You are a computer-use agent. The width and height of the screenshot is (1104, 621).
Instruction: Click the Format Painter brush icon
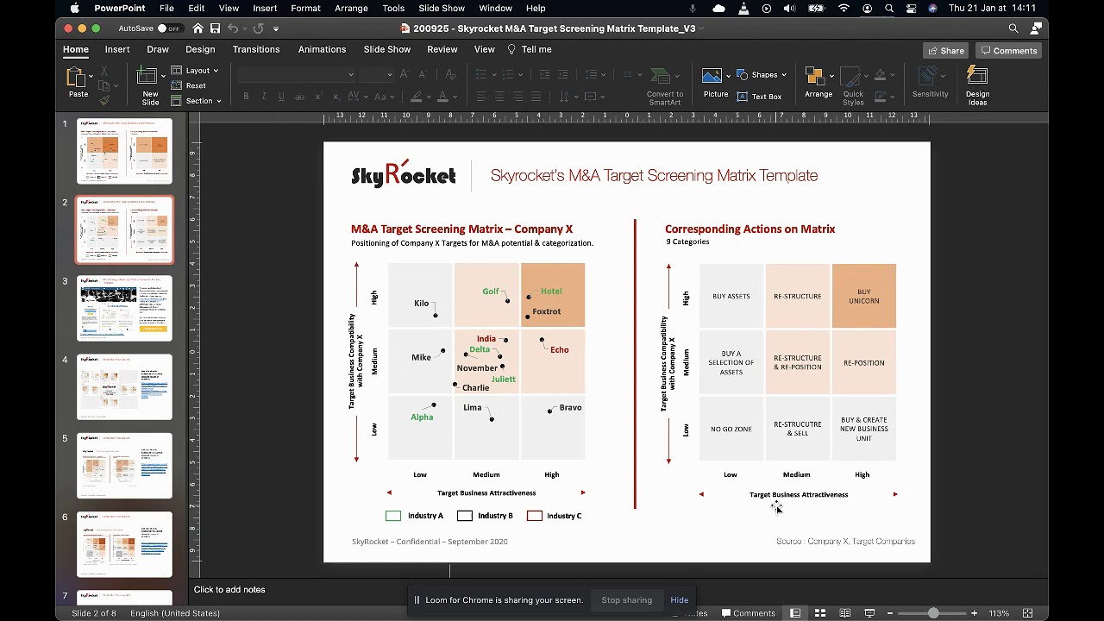coord(103,100)
